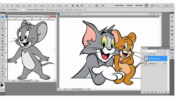Open the layer Fill dropdown arrow

[168, 54]
